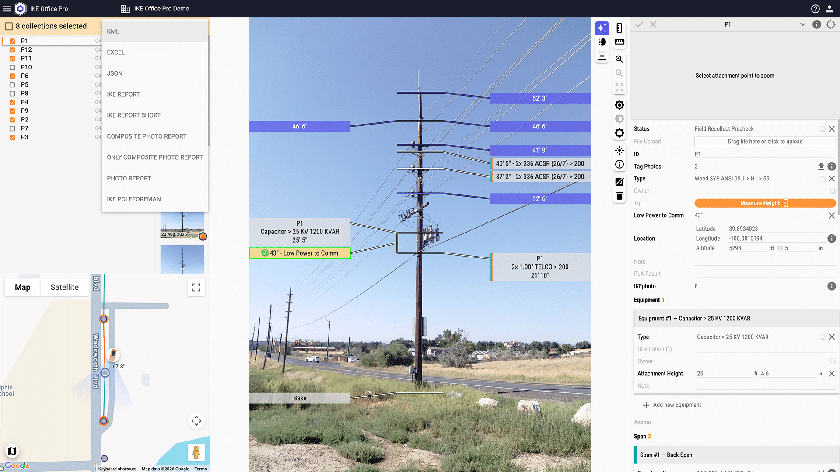Click the vertical alignment lines tool icon
Screen dimensions: 840x472
click(x=602, y=56)
